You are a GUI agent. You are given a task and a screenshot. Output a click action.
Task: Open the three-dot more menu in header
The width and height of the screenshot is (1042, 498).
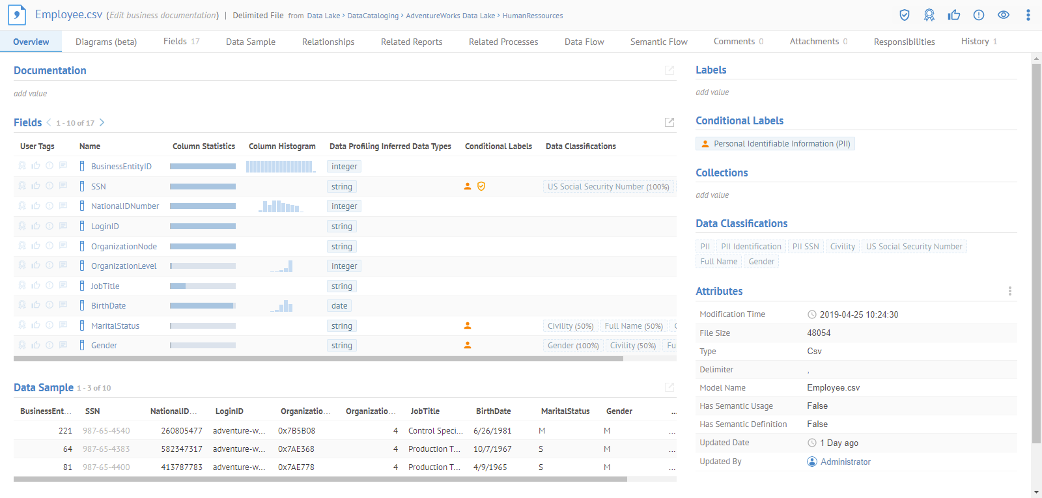click(x=1028, y=15)
